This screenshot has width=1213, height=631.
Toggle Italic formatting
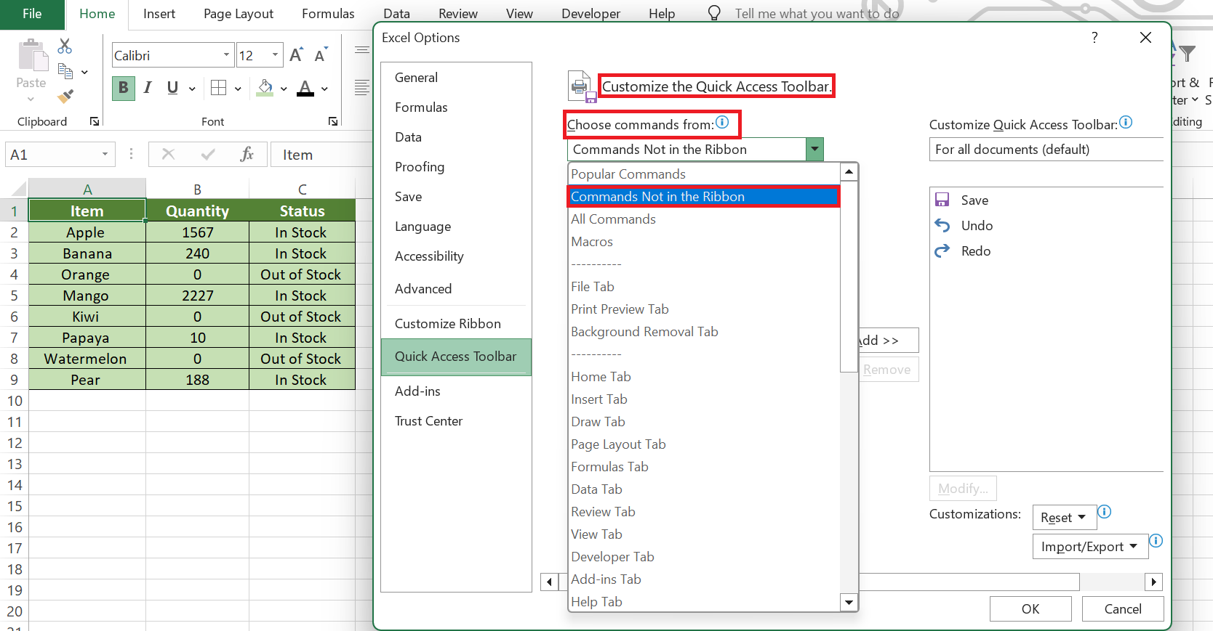[148, 88]
